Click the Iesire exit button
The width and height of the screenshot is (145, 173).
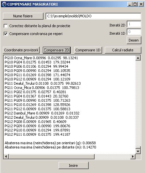point(73,165)
